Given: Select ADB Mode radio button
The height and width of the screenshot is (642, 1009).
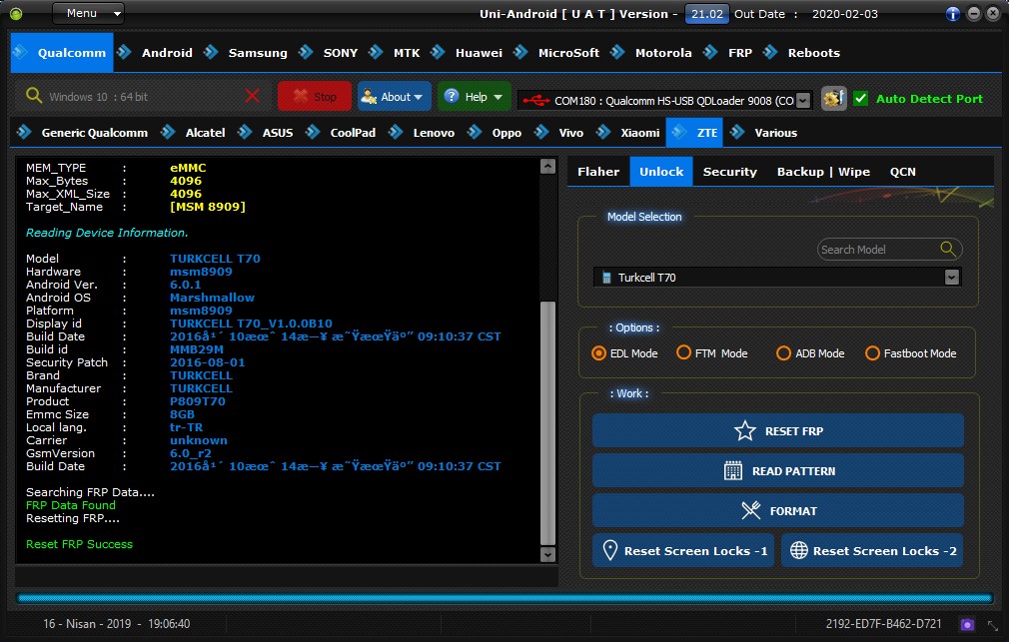Looking at the screenshot, I should click(783, 353).
